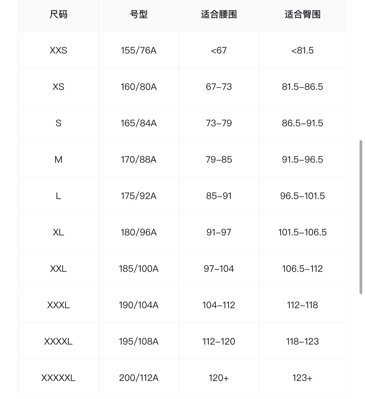Click the XXXXXL size cell
The image size is (365, 399).
(58, 378)
